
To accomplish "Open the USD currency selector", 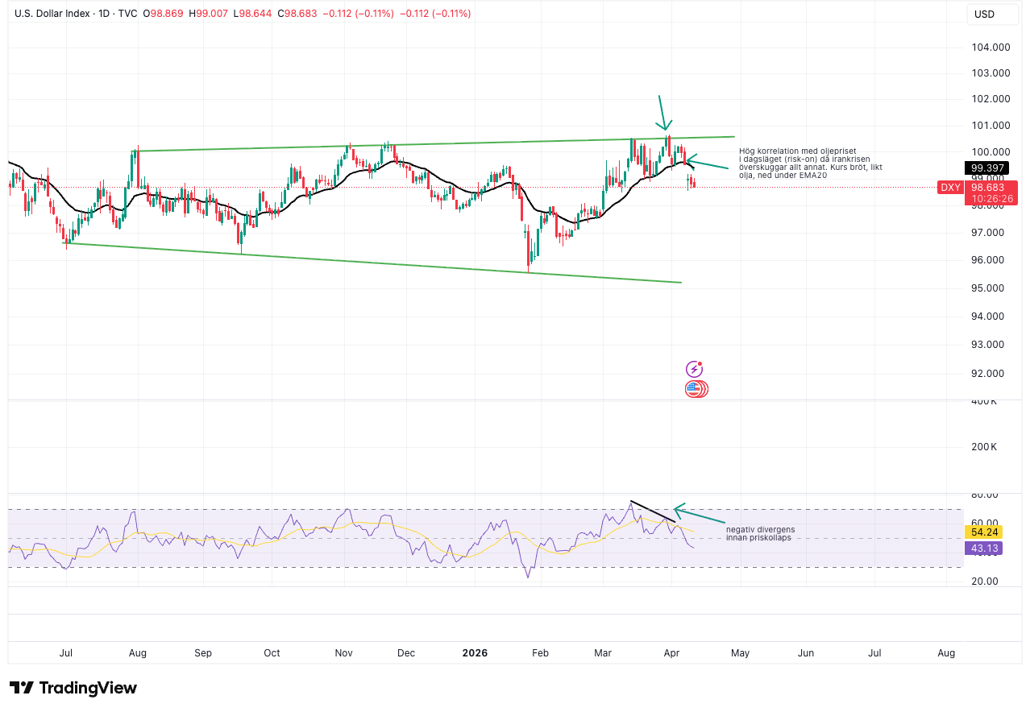I will pos(985,14).
